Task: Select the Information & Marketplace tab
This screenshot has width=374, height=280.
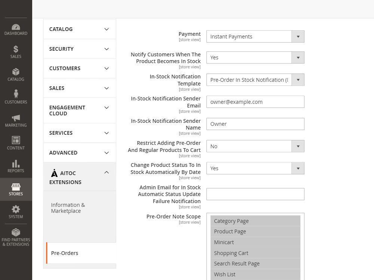Action: click(68, 208)
